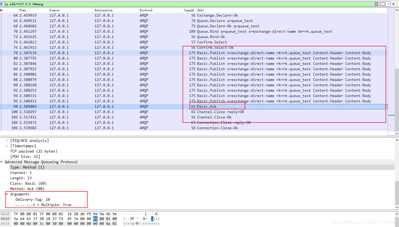Image resolution: width=399 pixels, height=227 pixels.
Task: Click the packet list scroll-down arrow
Action: pyautogui.click(x=397, y=133)
